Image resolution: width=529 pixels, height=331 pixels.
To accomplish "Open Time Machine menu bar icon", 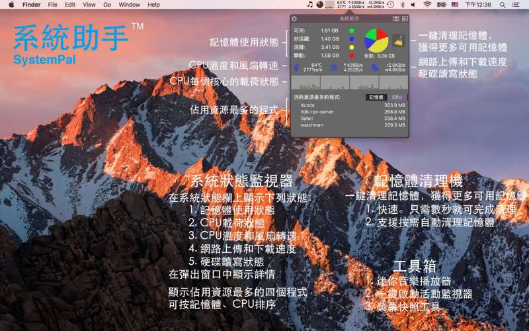I will 390,5.
